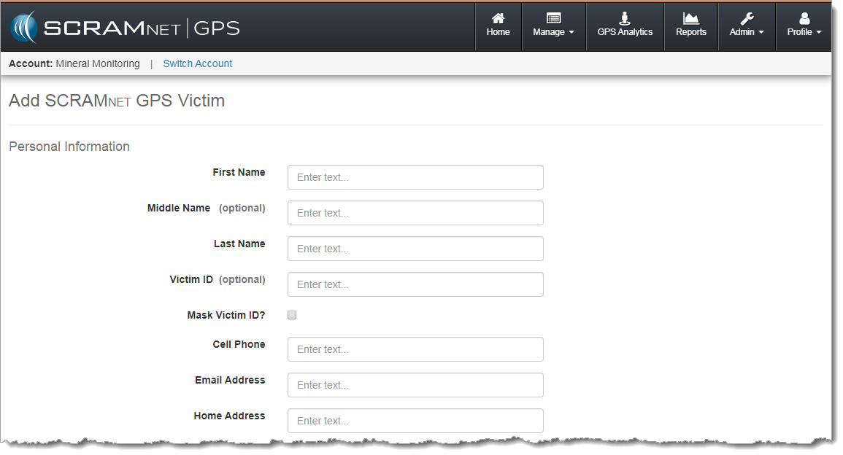This screenshot has width=843, height=455.
Task: Click the Admin wrench icon
Action: [x=747, y=18]
